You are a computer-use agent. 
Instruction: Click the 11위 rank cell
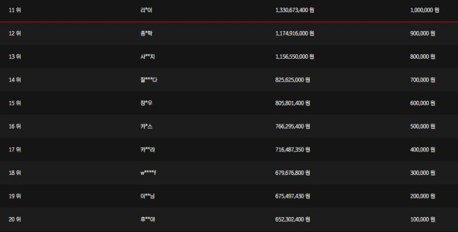tap(15, 10)
